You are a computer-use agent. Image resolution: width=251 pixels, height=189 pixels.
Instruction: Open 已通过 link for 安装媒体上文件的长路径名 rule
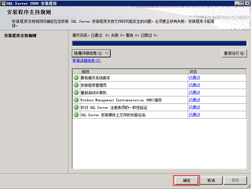point(194,114)
